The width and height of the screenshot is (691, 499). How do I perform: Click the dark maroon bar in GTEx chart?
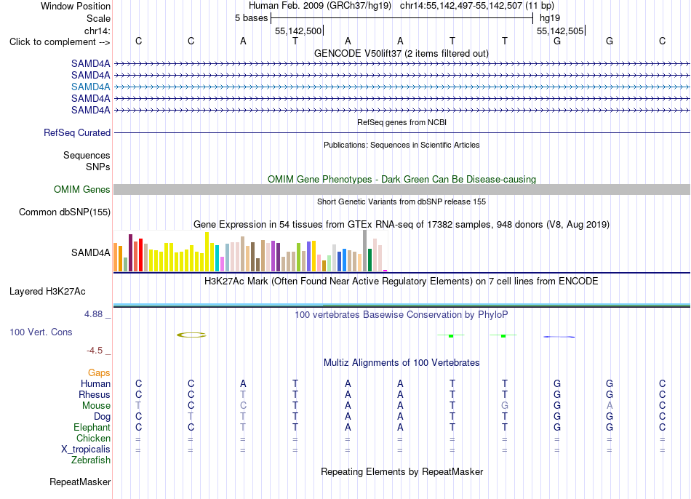pos(130,253)
